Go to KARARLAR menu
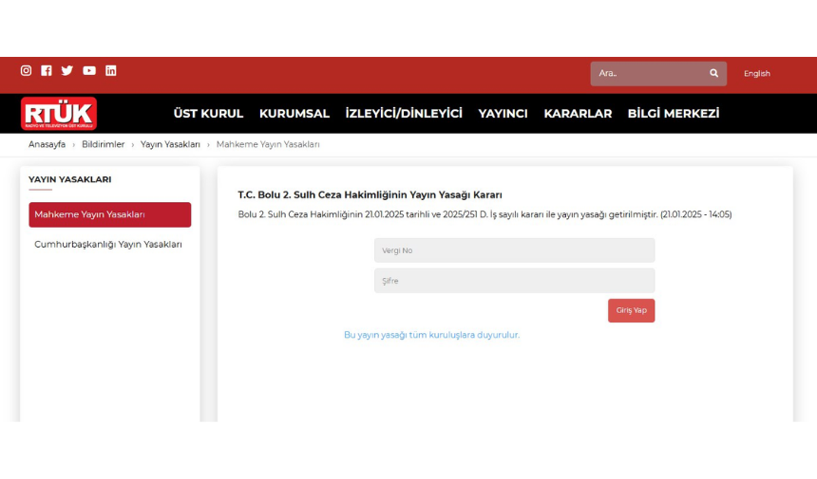This screenshot has width=817, height=479. coord(578,114)
